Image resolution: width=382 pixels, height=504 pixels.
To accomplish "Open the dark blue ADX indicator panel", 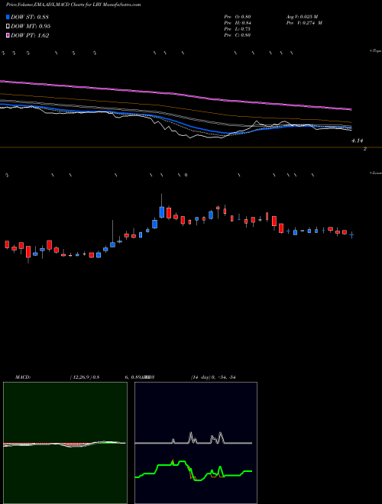I will coord(196,443).
